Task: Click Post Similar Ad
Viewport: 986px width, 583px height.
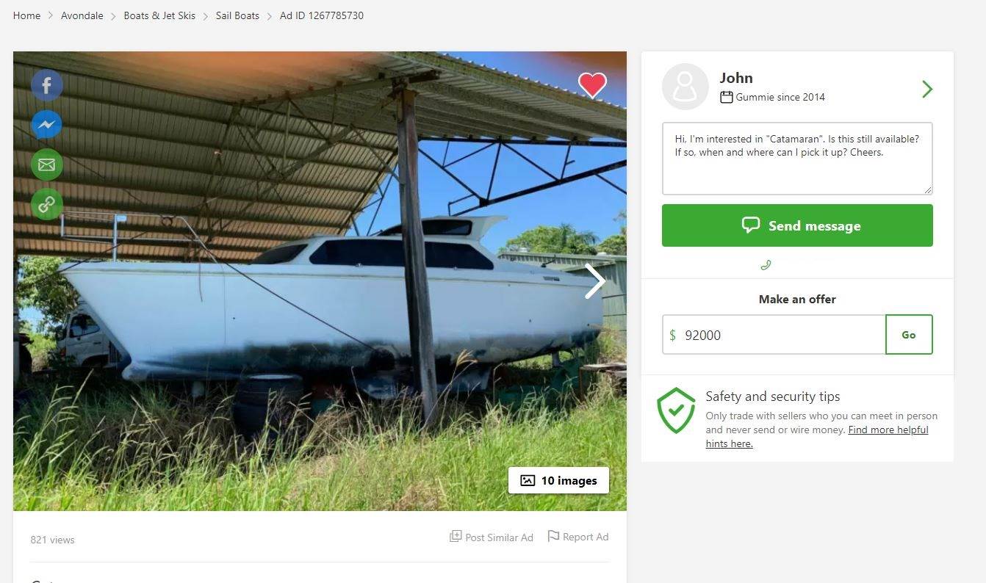Action: 492,537
